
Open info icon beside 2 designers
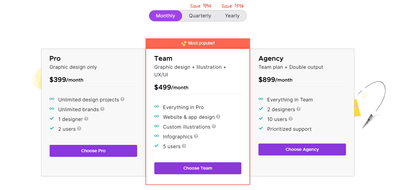pos(299,109)
